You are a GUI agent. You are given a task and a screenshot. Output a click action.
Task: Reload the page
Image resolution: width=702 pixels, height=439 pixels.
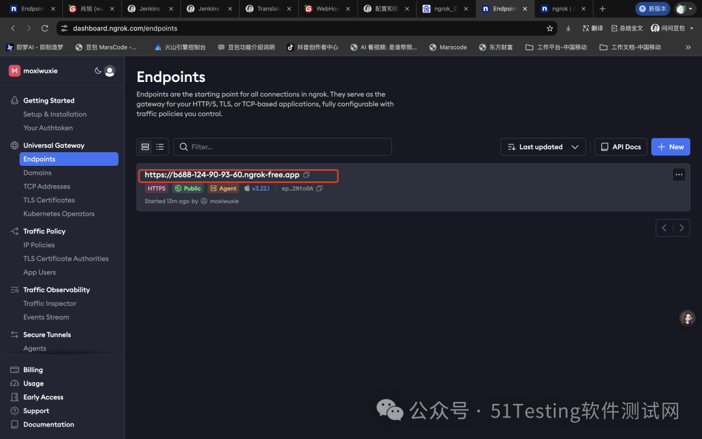45,28
